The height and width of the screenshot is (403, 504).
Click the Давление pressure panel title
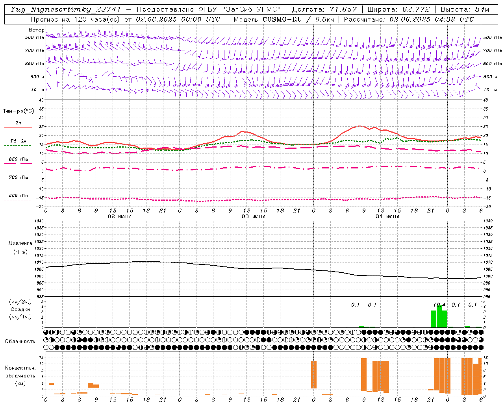tap(20, 243)
